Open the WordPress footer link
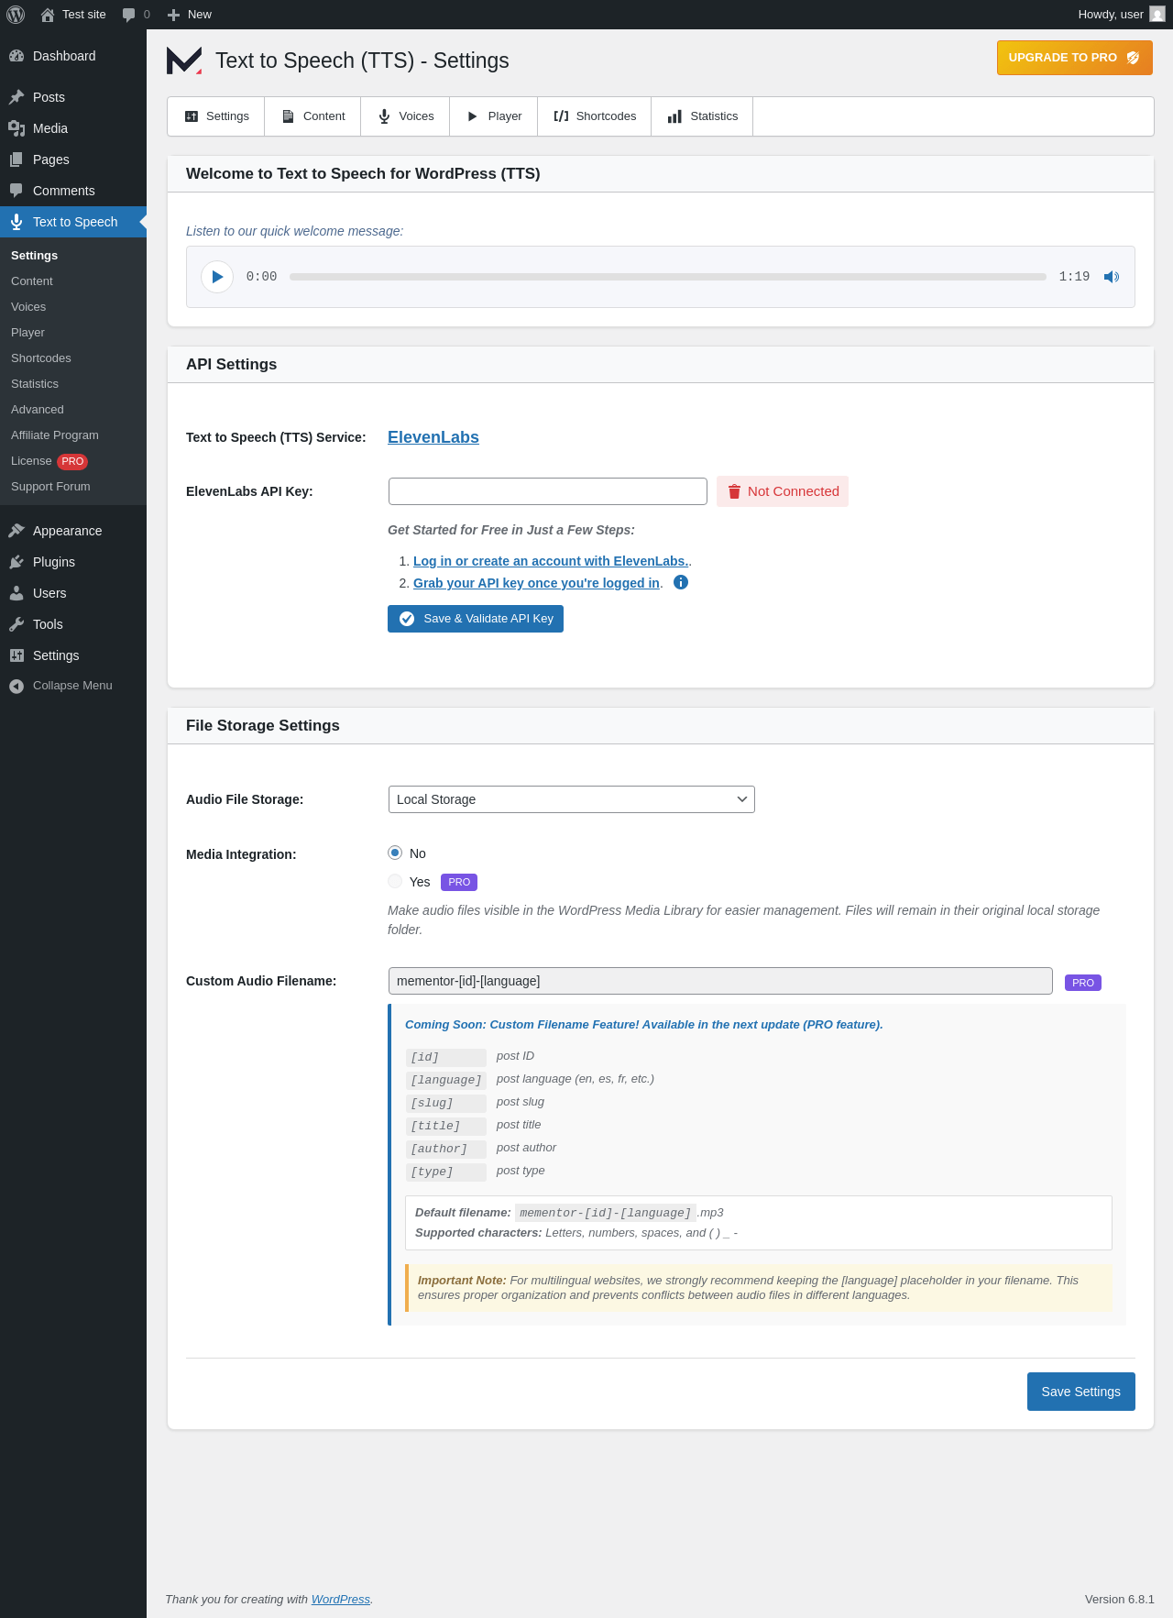Image resolution: width=1173 pixels, height=1618 pixels. tap(341, 1599)
